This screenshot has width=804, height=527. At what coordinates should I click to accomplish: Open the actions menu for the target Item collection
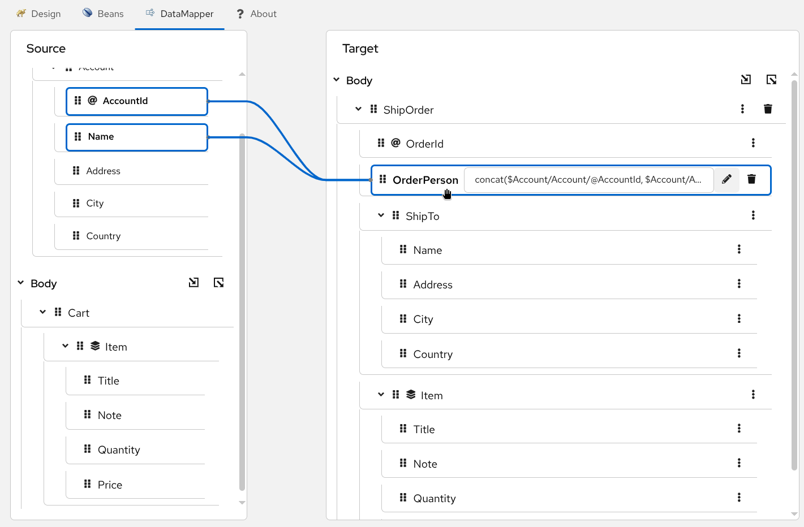(x=753, y=395)
